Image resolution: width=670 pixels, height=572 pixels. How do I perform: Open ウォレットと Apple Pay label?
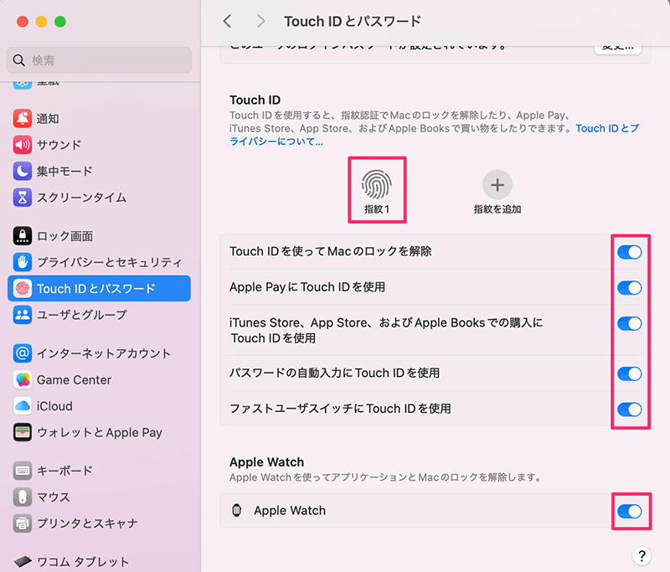point(100,433)
